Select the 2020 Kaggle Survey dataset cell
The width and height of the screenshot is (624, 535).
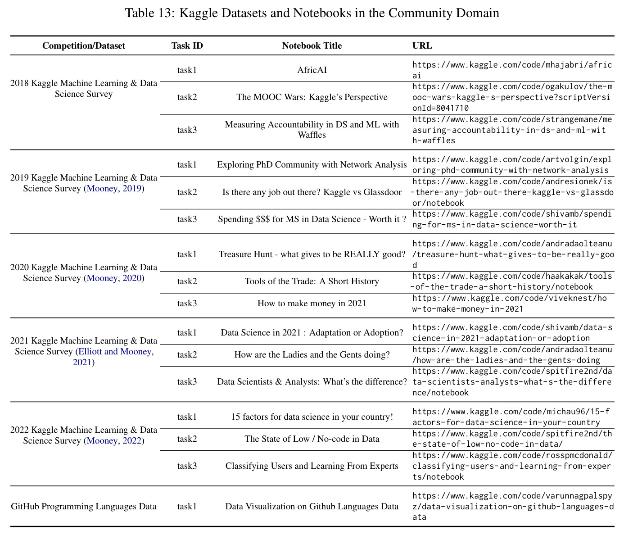click(x=84, y=273)
